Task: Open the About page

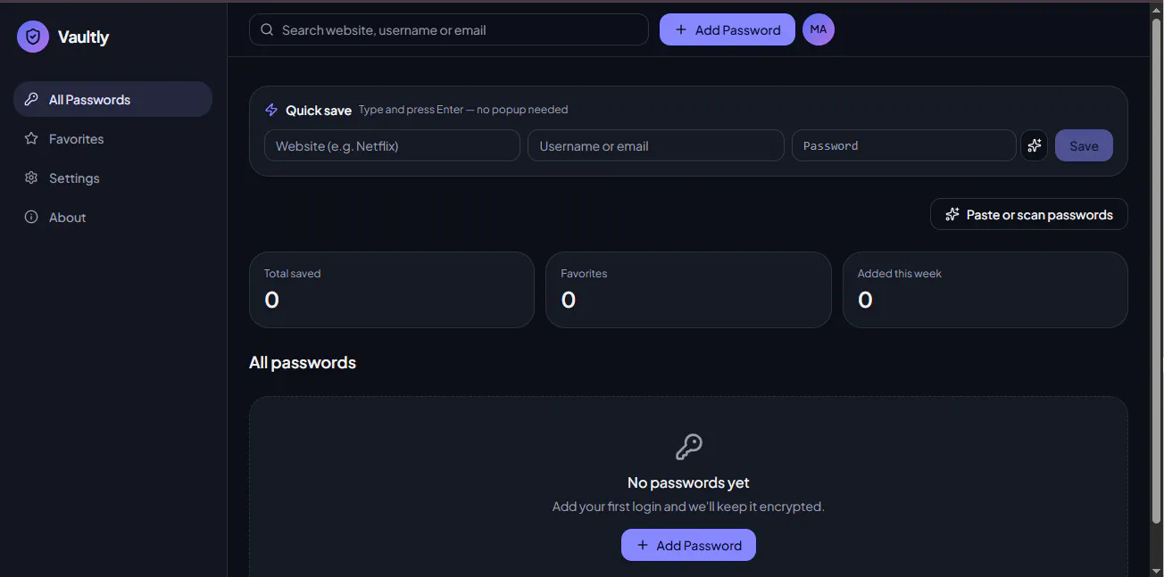Action: coord(112,217)
